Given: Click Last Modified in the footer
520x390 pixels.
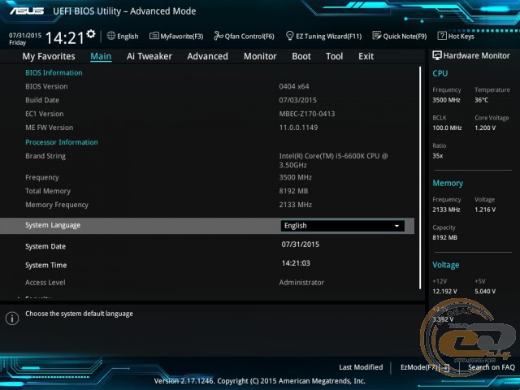Looking at the screenshot, I should point(361,367).
